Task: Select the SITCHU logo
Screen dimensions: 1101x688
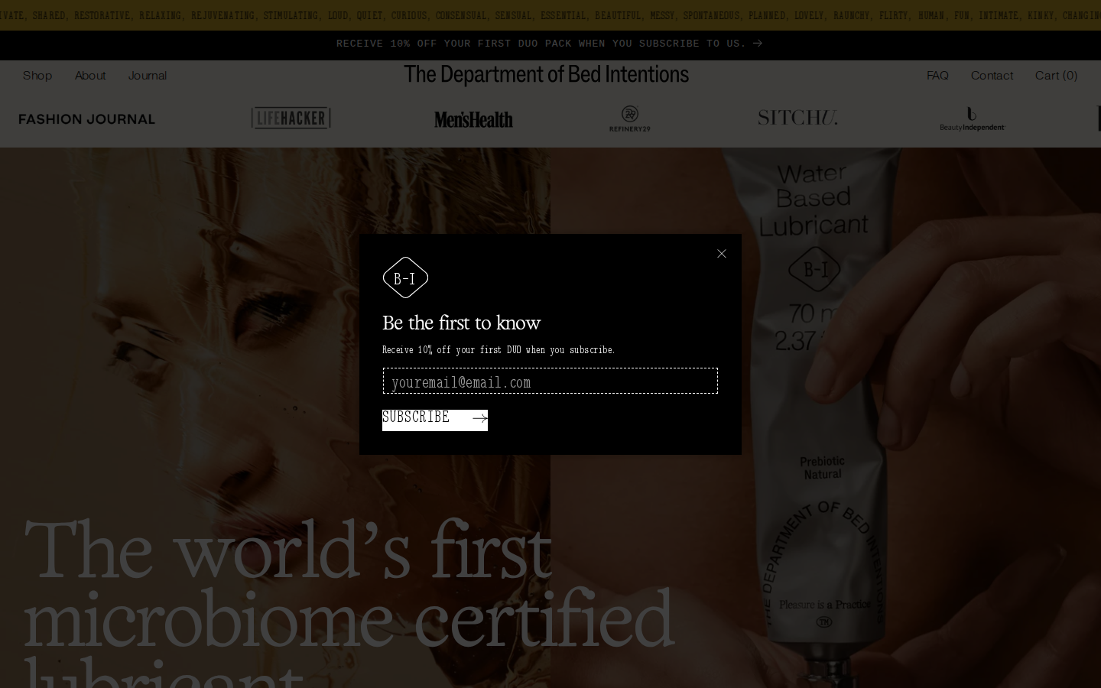Action: [x=797, y=118]
